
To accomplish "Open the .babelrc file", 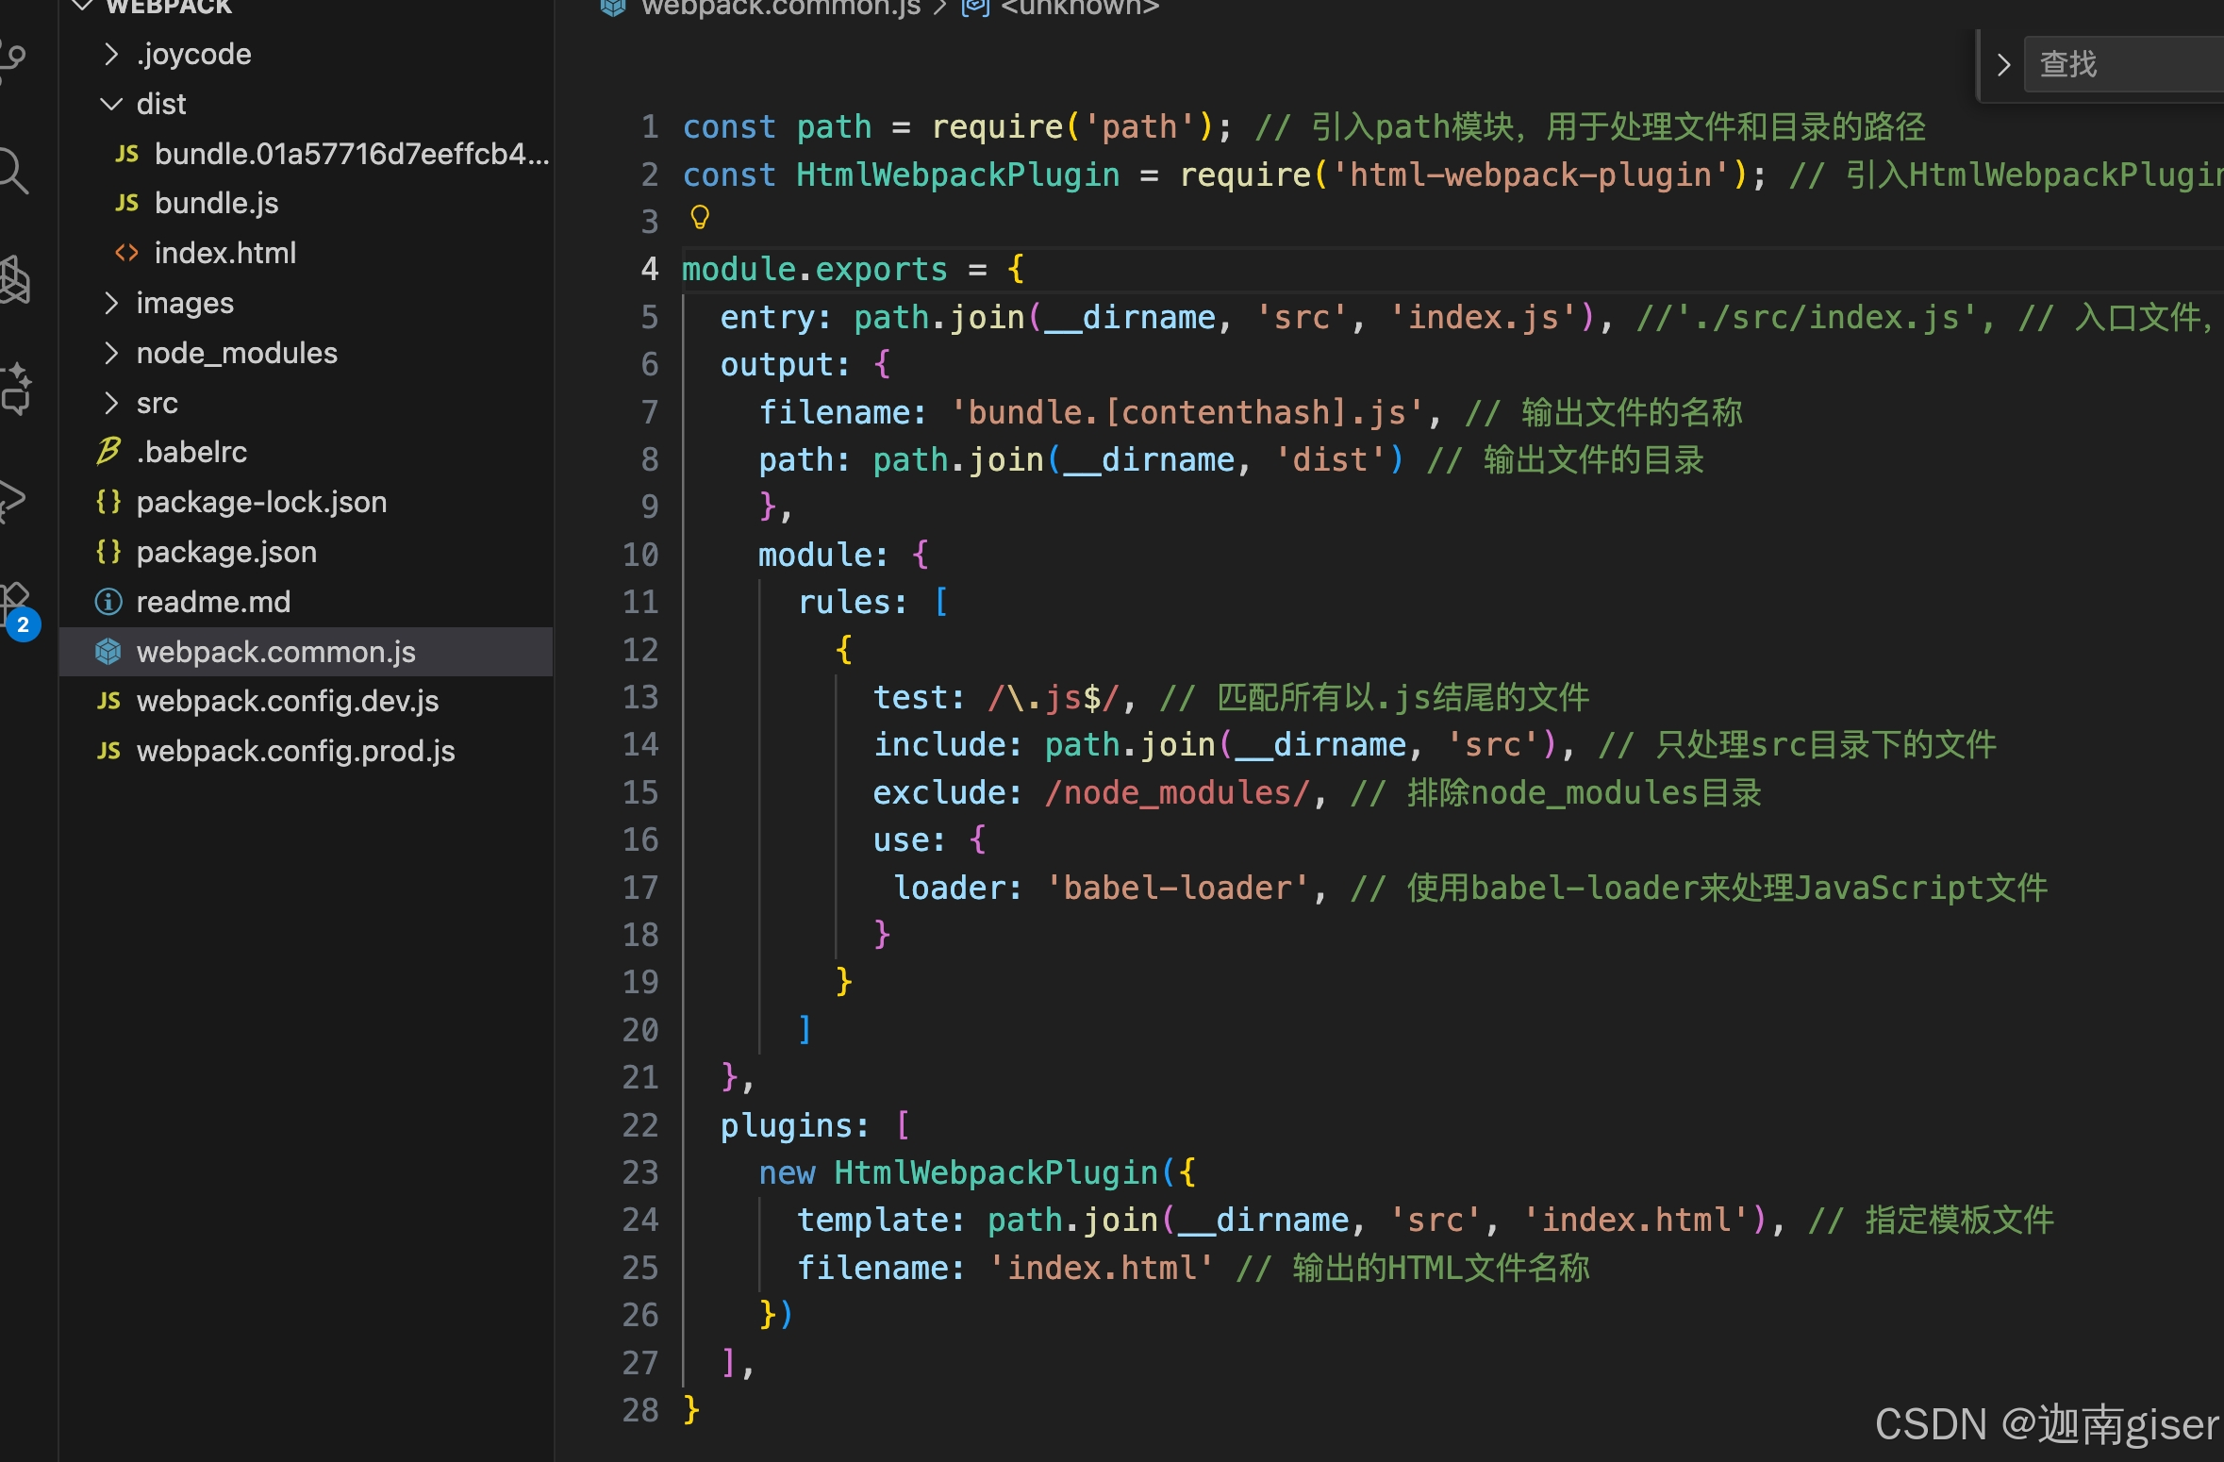I will point(191,452).
